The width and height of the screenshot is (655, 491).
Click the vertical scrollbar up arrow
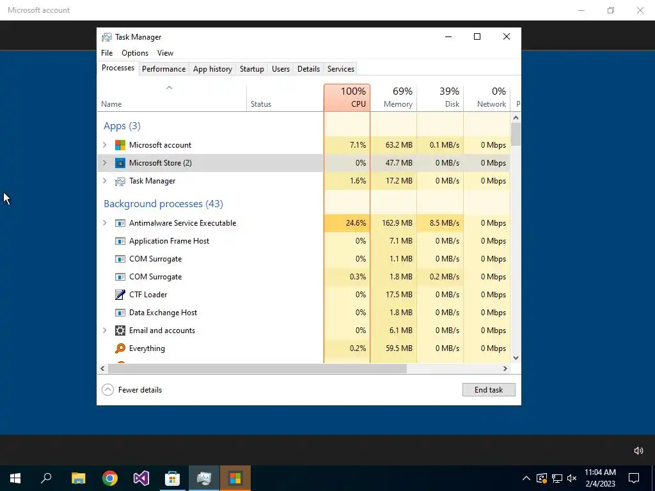[x=516, y=118]
